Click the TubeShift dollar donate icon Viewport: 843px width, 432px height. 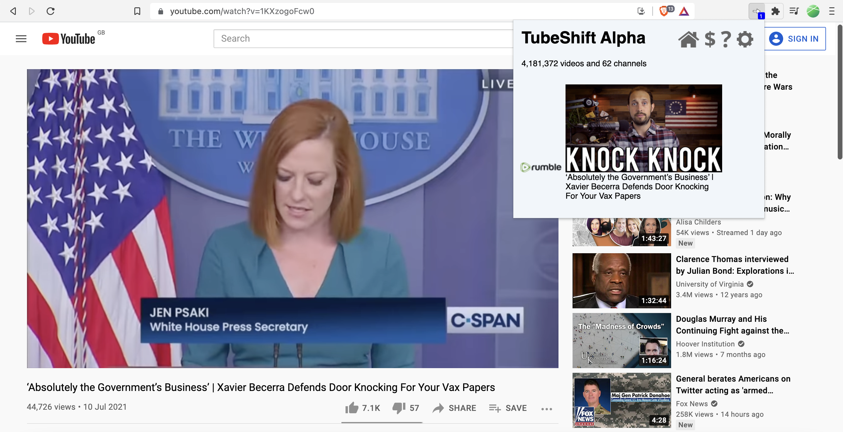point(710,39)
